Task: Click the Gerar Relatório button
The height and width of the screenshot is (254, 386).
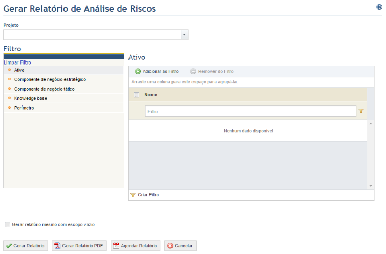Action: click(x=26, y=246)
